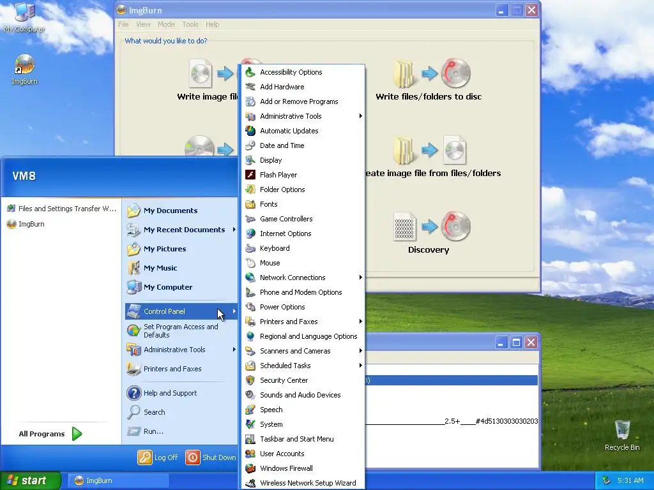Click the start button on taskbar
This screenshot has height=490, width=654.
(x=31, y=480)
